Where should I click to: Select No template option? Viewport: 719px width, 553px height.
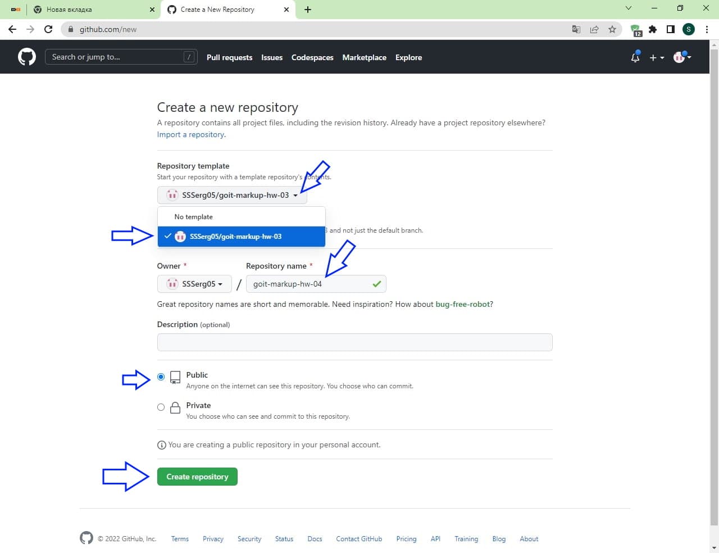[x=242, y=217]
